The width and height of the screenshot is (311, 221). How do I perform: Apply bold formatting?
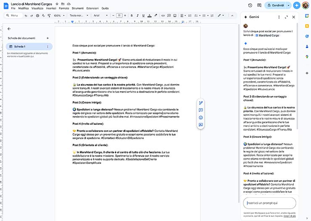132,16
